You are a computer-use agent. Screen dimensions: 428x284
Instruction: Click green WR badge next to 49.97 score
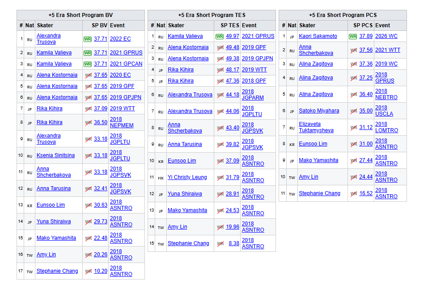(x=220, y=36)
